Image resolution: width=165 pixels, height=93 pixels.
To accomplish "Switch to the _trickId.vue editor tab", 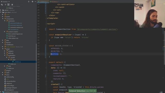I will pyautogui.click(x=43, y=2).
